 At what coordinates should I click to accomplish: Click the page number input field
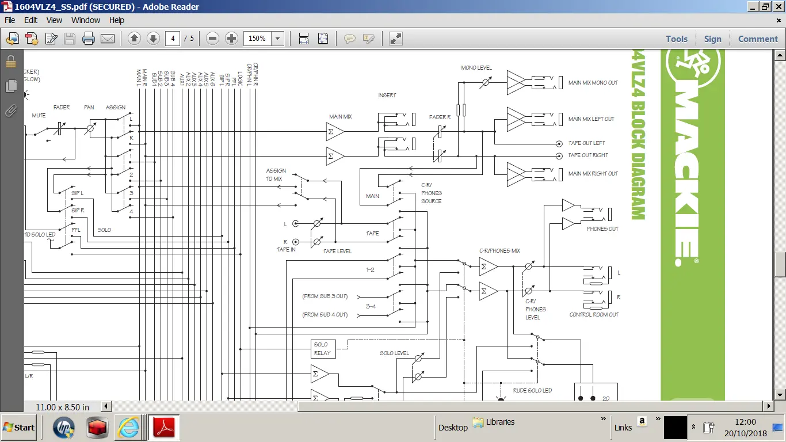173,39
